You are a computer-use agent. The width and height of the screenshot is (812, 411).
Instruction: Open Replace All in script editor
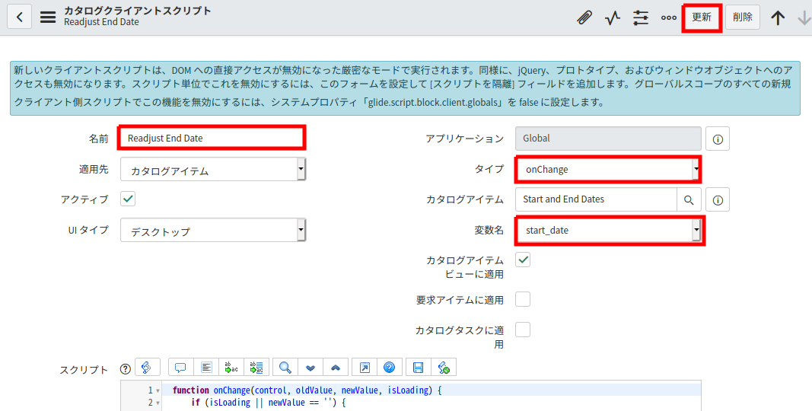pos(256,367)
